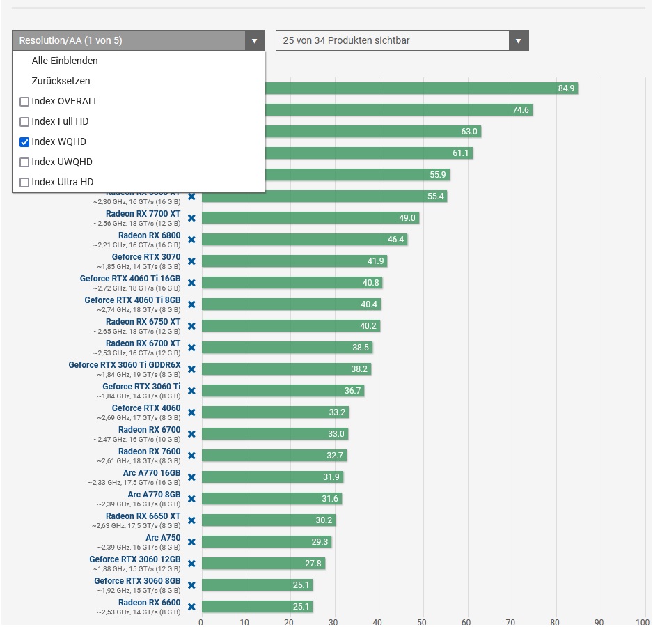The image size is (653, 627).
Task: Open the Radeon RX 6600 link
Action: (x=150, y=603)
